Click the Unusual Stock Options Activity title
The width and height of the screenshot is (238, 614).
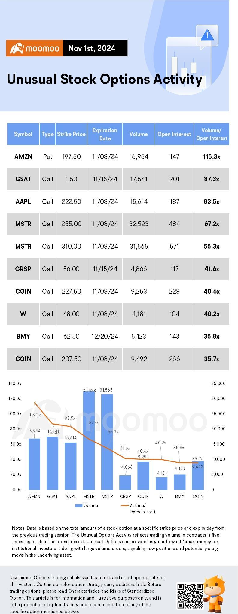click(105, 79)
